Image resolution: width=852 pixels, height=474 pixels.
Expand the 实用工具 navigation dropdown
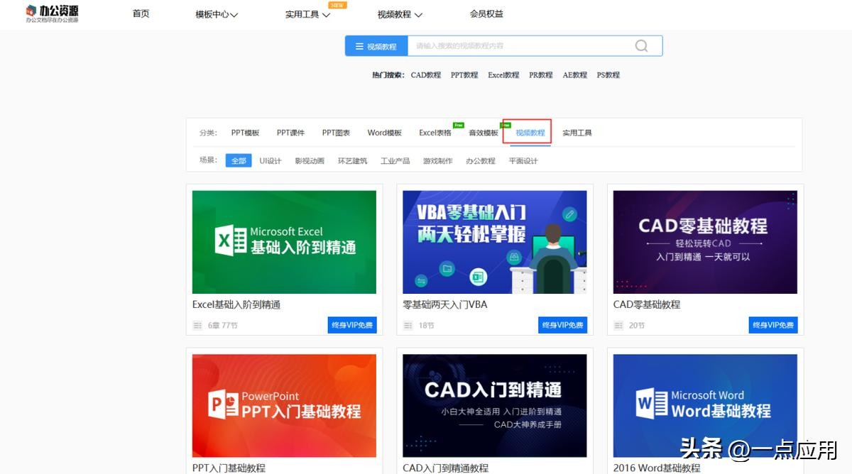click(307, 14)
